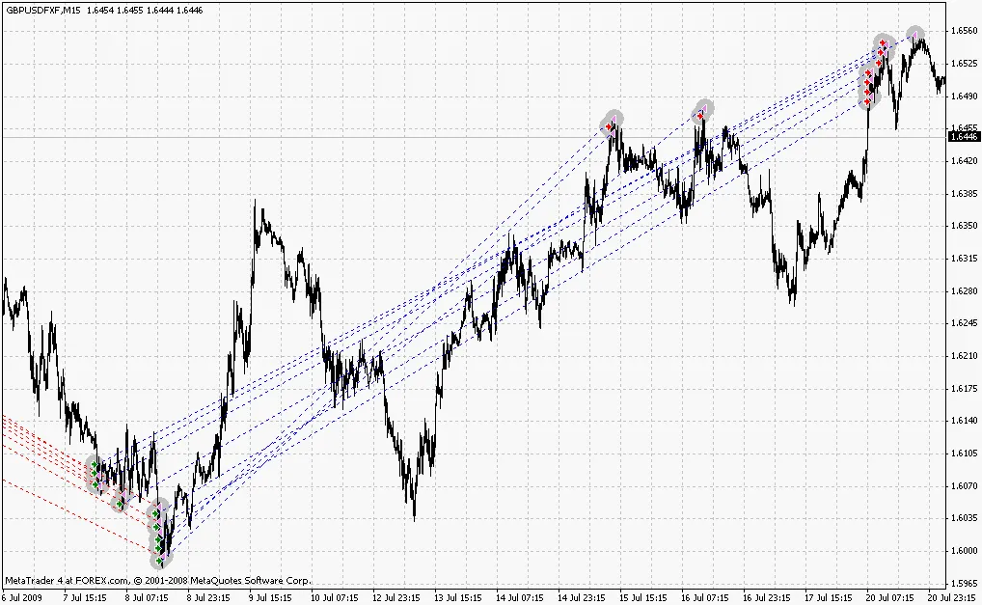Click the 1.6525 price axis label
This screenshot has width=982, height=605.
point(965,64)
